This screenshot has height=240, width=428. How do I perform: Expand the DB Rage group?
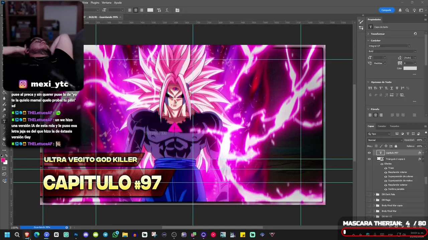click(374, 200)
